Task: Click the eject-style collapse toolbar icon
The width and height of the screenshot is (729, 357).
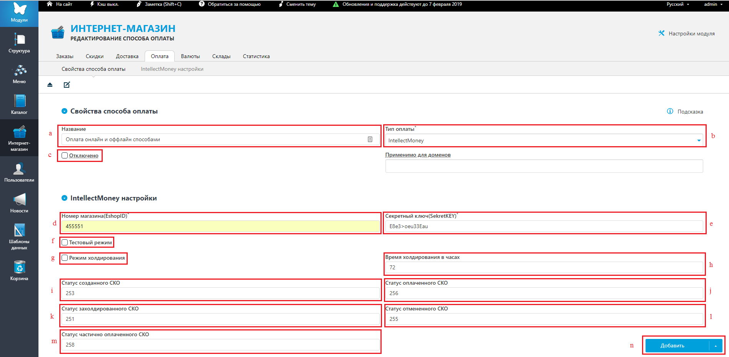Action: (x=50, y=85)
